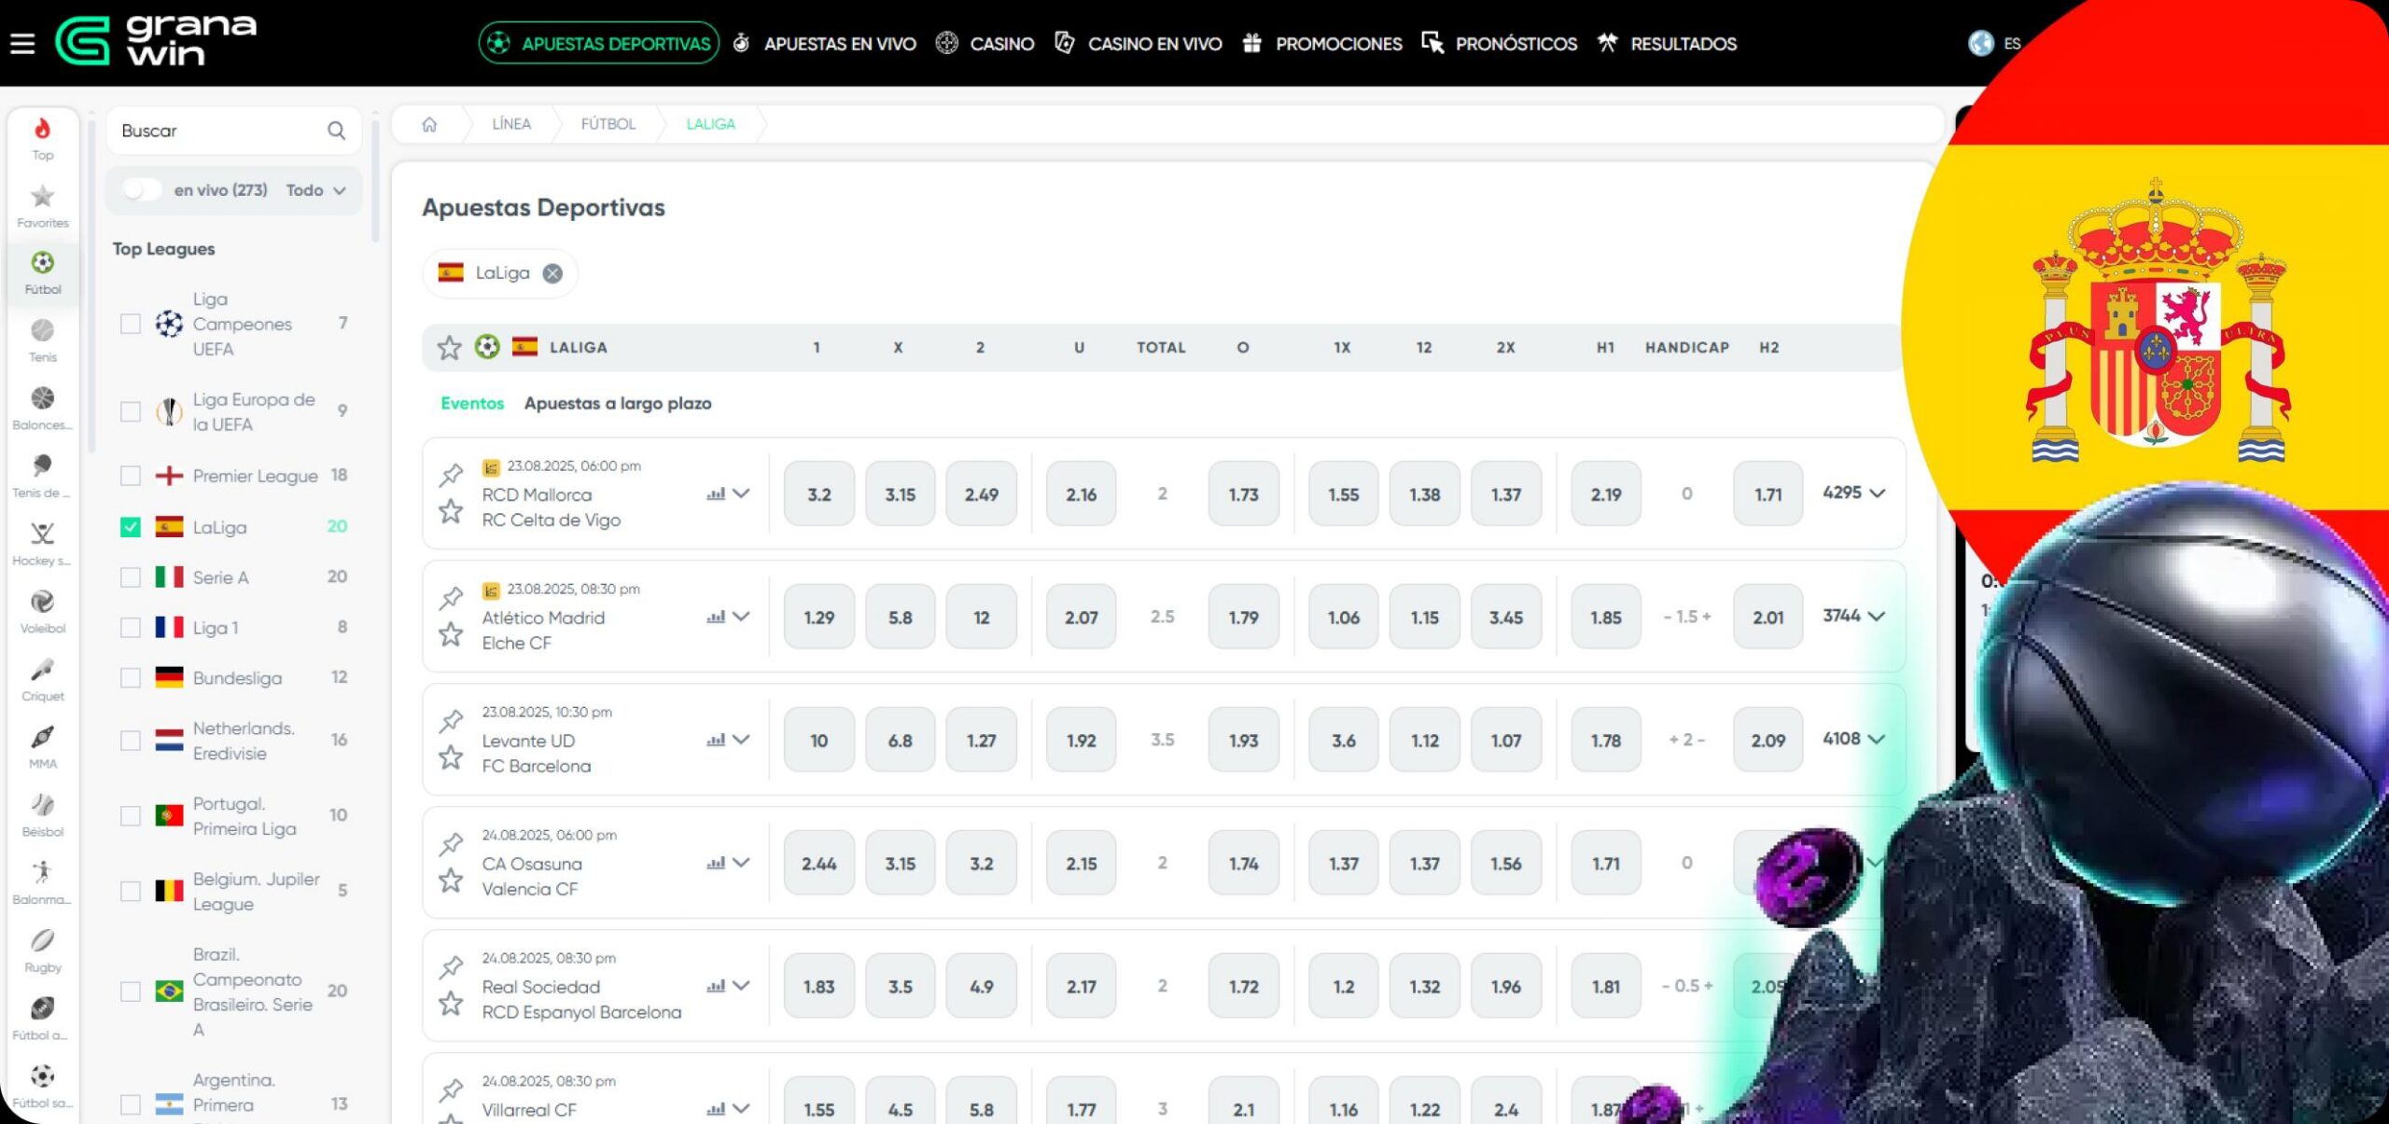Viewport: 2389px width, 1124px height.
Task: Open Promociones page
Action: coord(1322,43)
